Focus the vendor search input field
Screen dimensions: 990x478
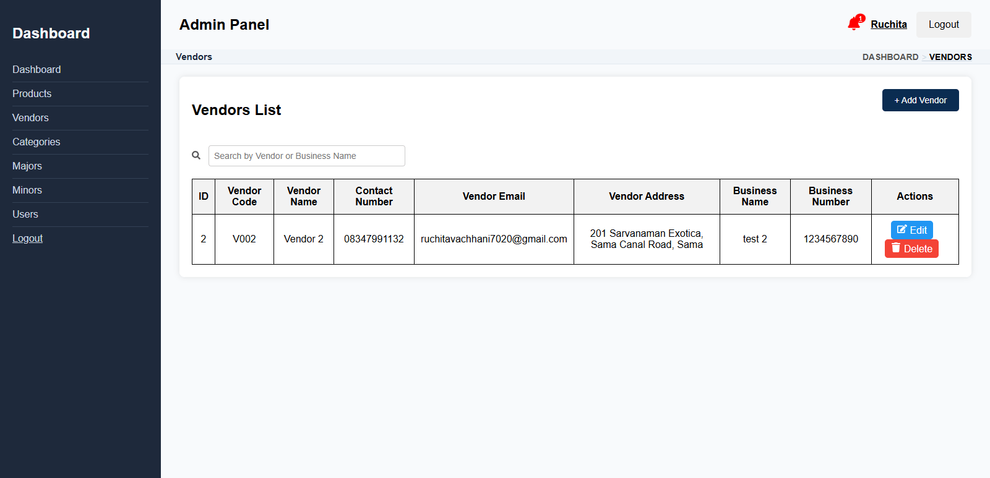[306, 156]
